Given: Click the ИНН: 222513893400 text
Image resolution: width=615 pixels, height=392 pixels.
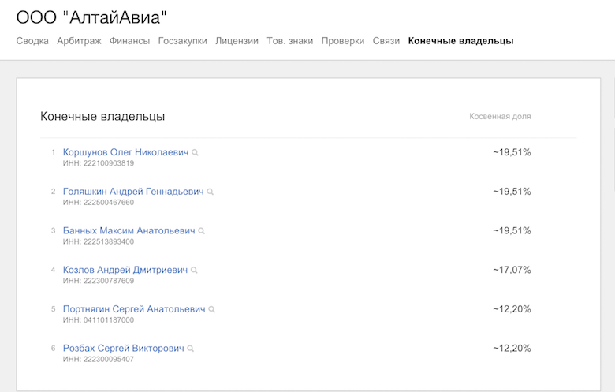Looking at the screenshot, I should pyautogui.click(x=99, y=241).
